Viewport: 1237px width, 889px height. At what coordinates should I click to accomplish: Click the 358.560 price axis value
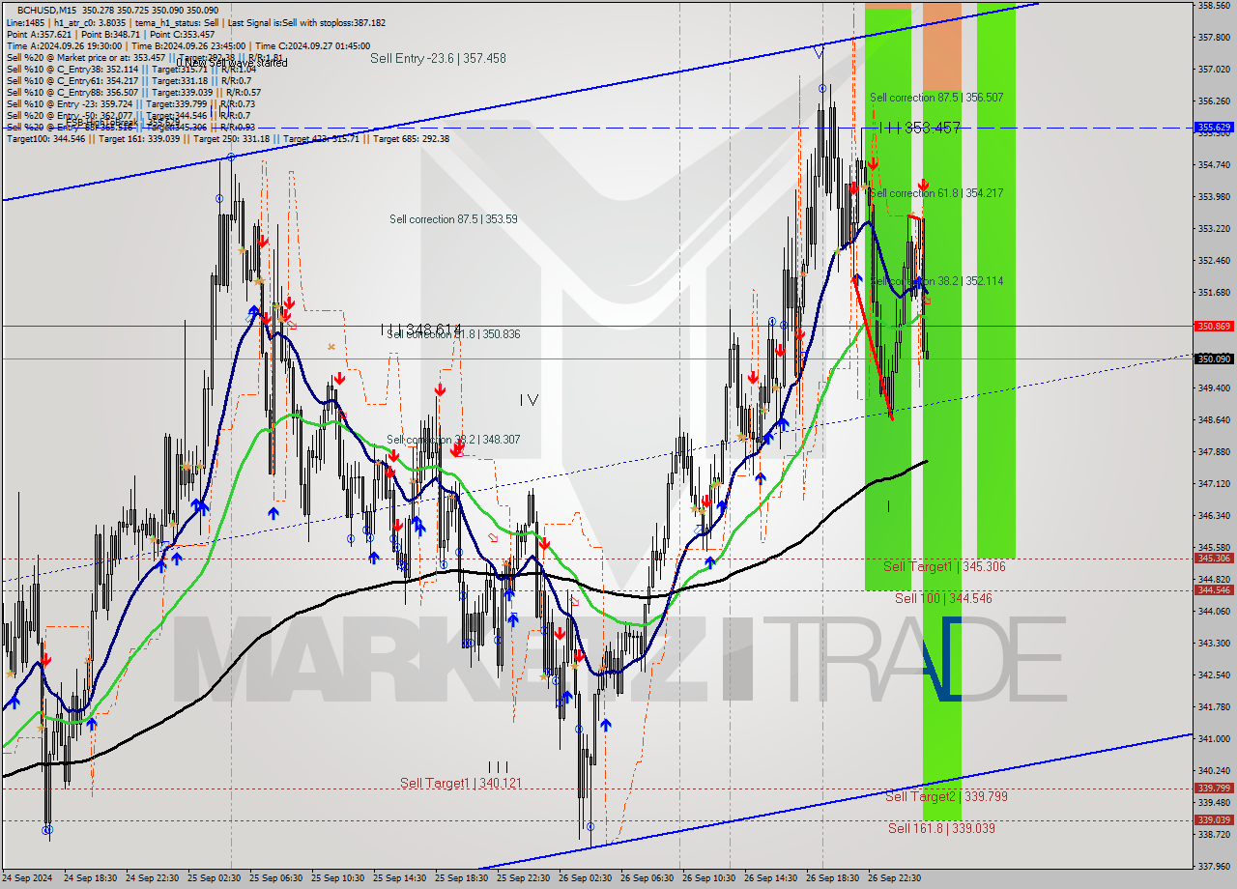click(1214, 5)
